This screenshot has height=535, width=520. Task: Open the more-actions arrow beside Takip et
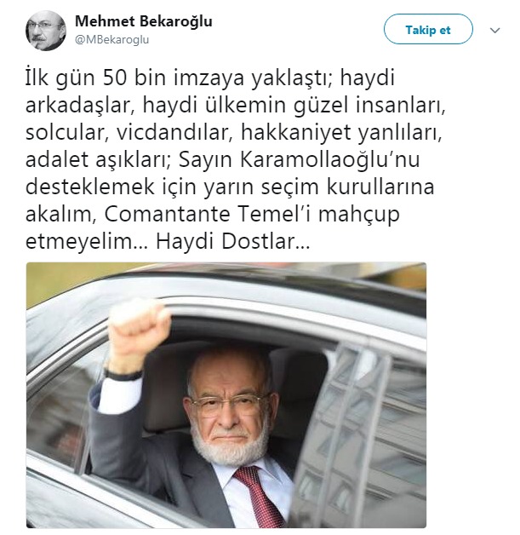click(494, 31)
